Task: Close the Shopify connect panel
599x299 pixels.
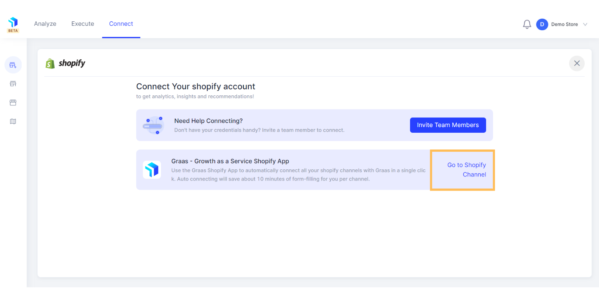Action: click(x=577, y=63)
